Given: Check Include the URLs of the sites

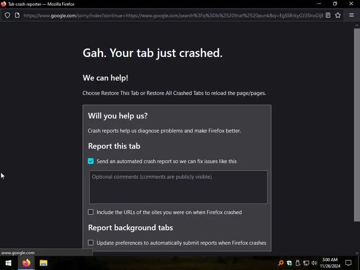Looking at the screenshot, I should (91, 212).
